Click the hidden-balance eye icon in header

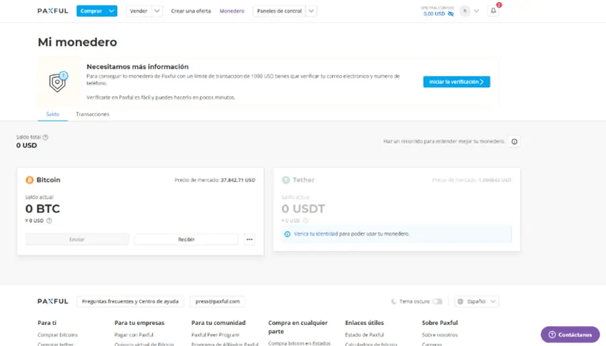(x=450, y=13)
